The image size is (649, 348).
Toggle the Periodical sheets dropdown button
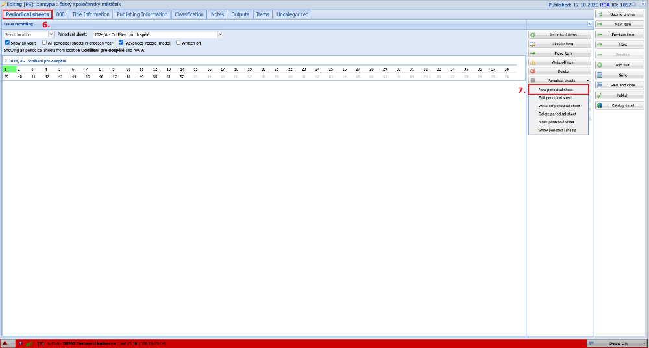point(560,81)
